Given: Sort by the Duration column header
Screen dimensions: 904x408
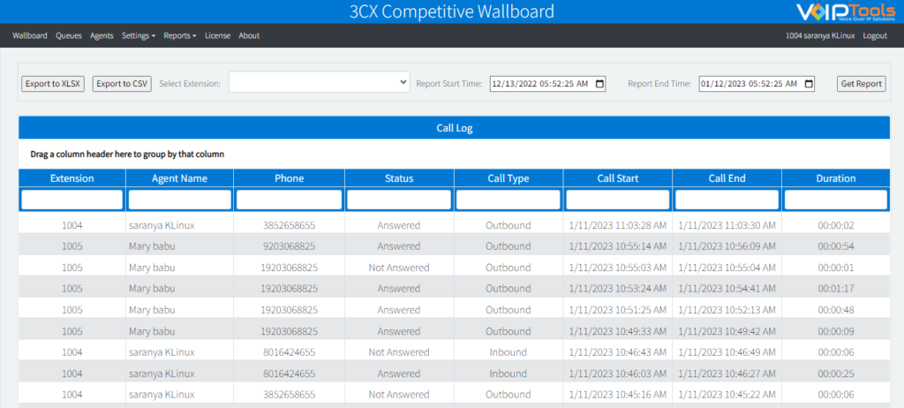Looking at the screenshot, I should (x=835, y=178).
